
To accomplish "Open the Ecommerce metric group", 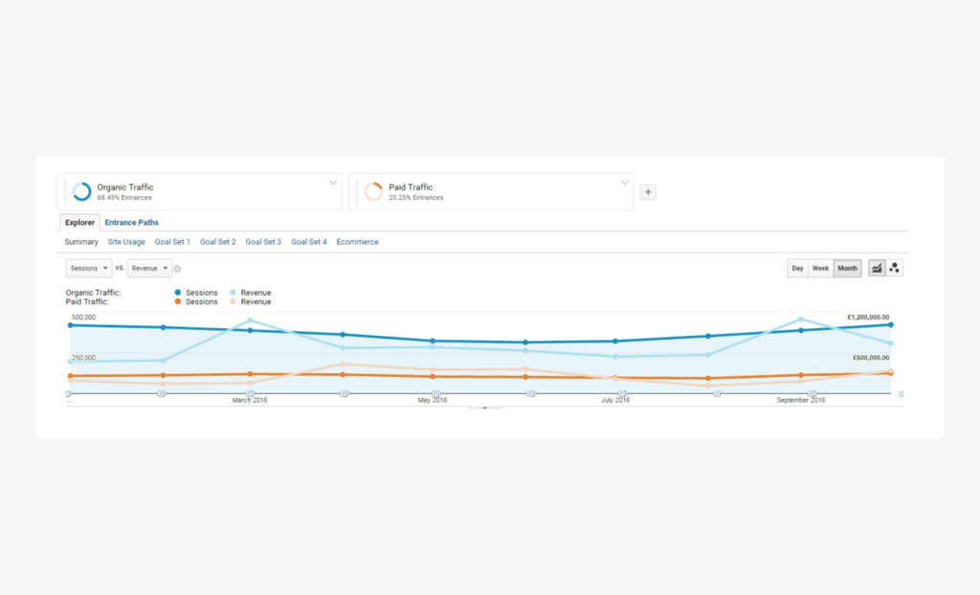I will point(358,242).
